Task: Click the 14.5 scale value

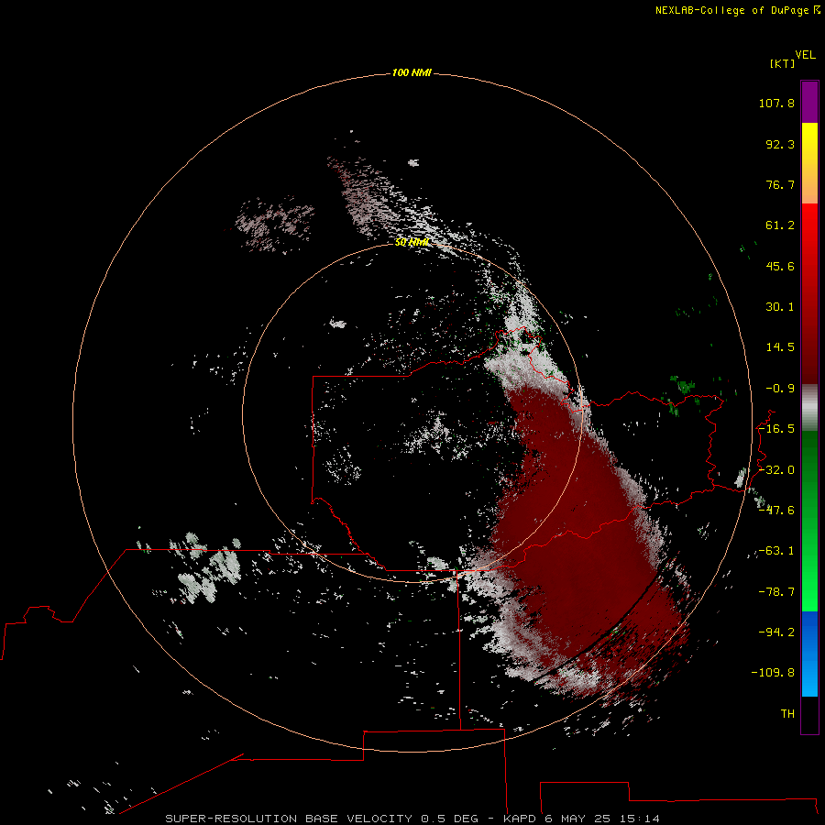Action: 780,347
